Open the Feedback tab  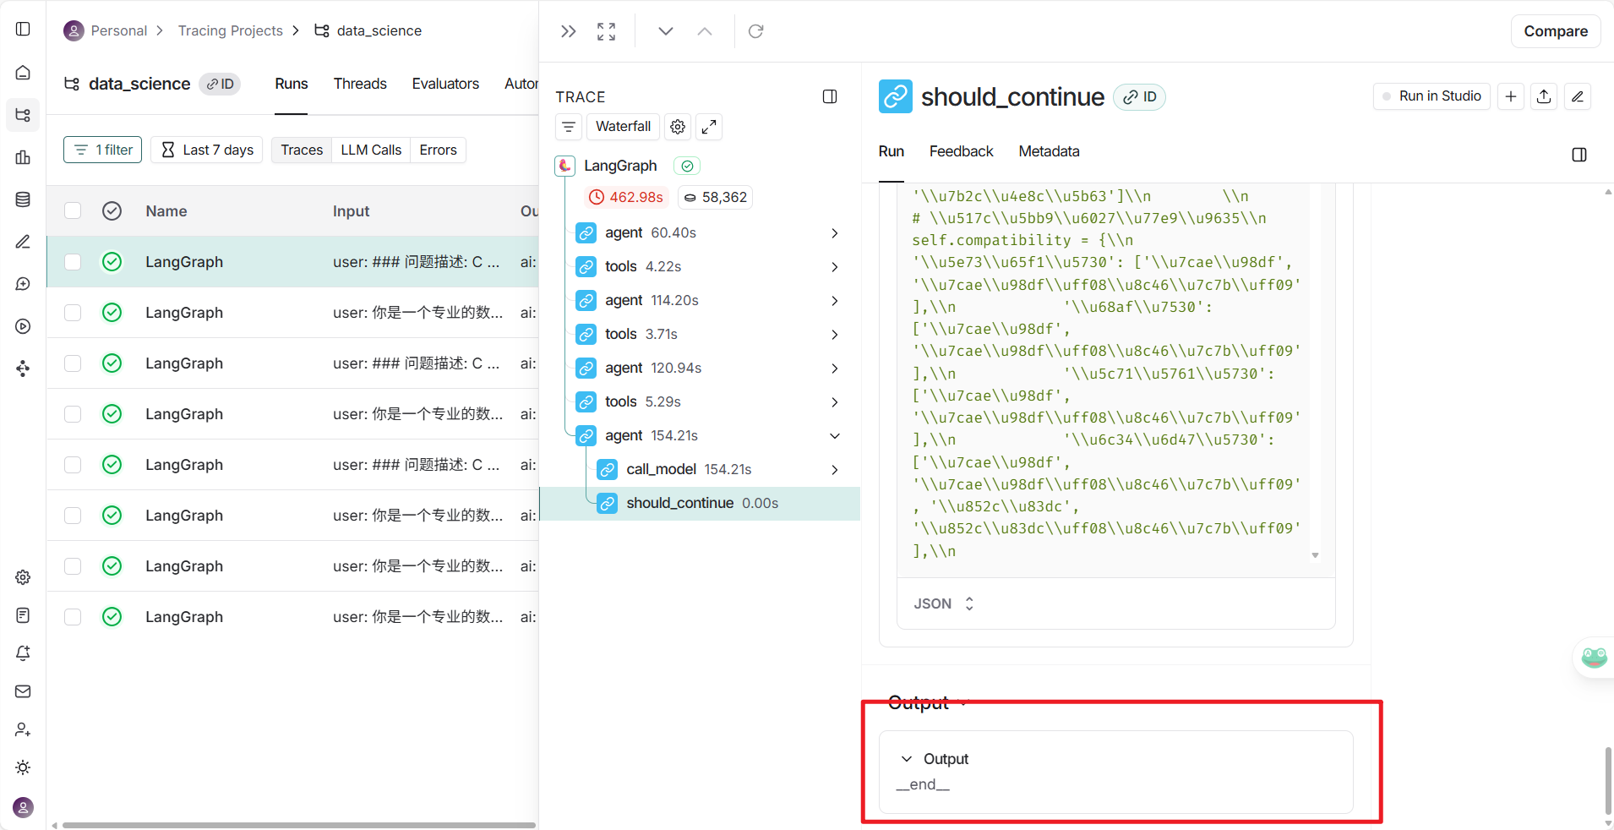tap(961, 151)
